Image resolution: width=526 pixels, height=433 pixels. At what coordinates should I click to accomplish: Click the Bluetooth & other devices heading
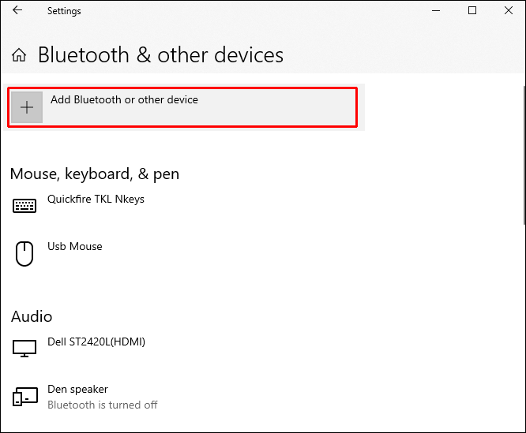(160, 55)
